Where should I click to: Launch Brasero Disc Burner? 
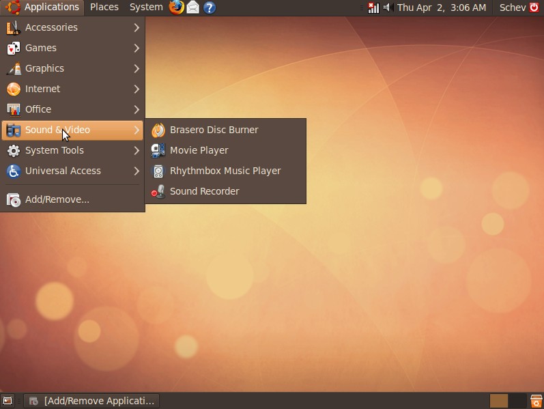225,130
